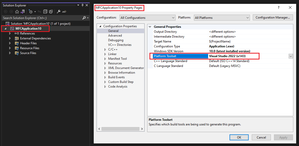The height and width of the screenshot is (146, 299).
Task: Switch views using the Visual Studio solutions icon
Action: 23,12
